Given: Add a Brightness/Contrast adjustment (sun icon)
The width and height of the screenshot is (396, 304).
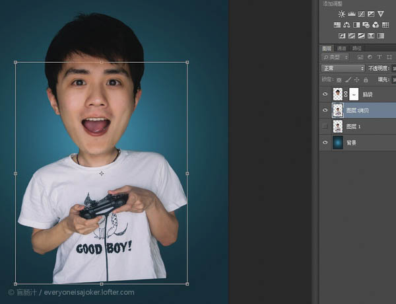Looking at the screenshot, I should coord(342,14).
